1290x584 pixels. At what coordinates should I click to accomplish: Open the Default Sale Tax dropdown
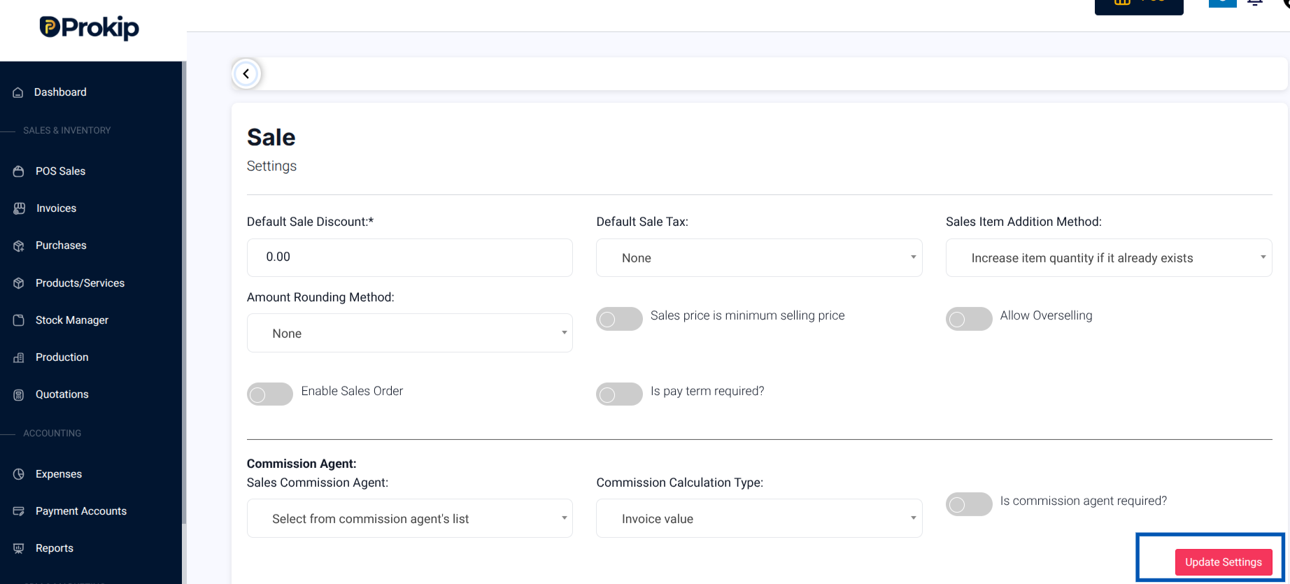tap(759, 258)
